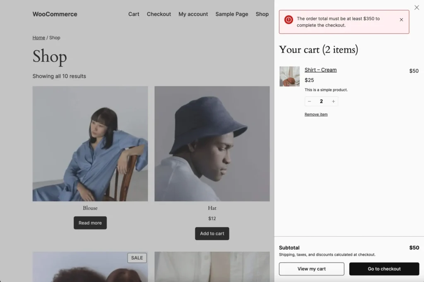The image size is (424, 282).
Task: Increase Shirt – Cream quantity with plus
Action: pyautogui.click(x=333, y=101)
